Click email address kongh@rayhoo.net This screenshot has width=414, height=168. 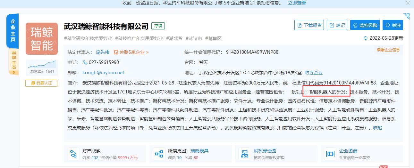click(103, 73)
